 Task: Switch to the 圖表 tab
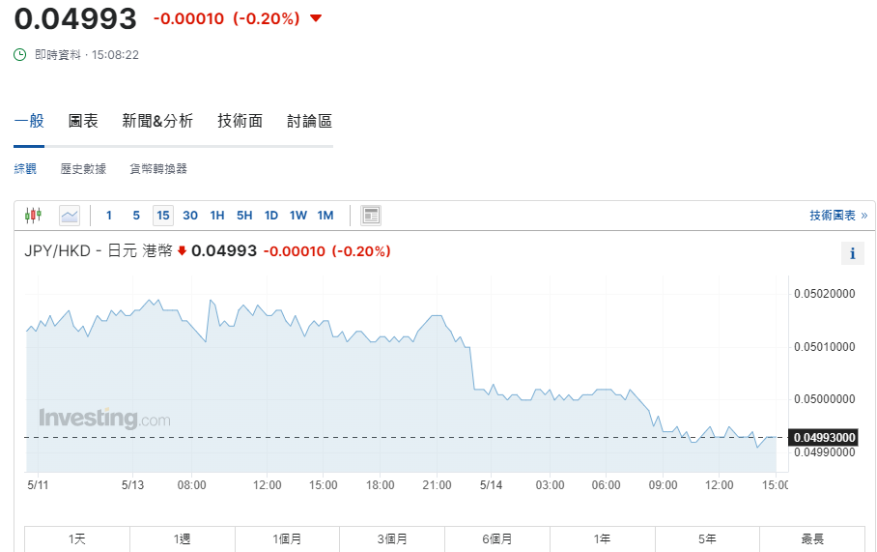tap(83, 121)
